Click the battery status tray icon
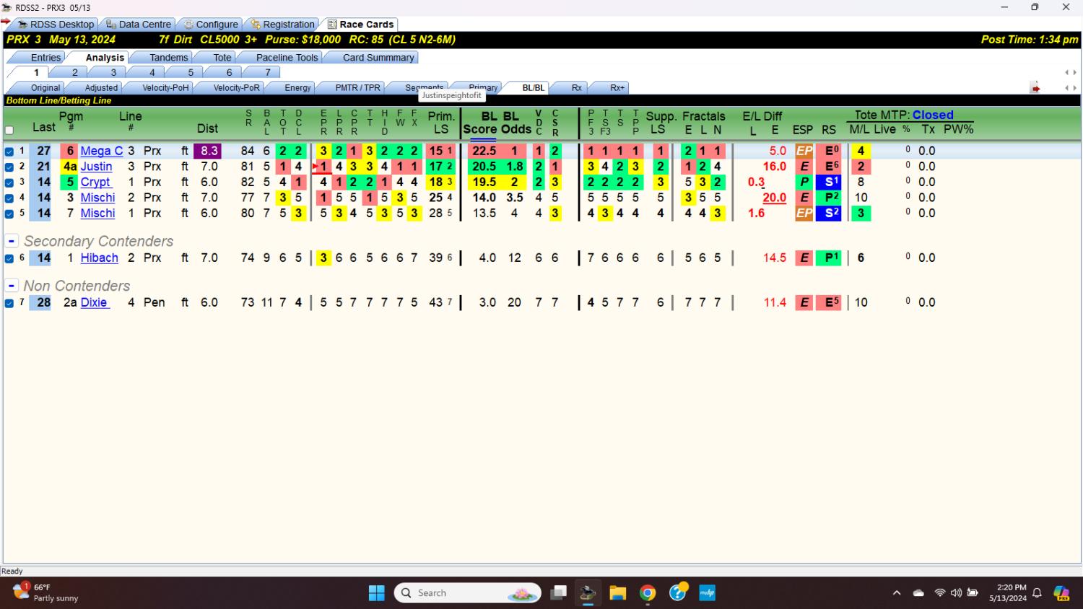Screen dimensions: 1083x609 (973, 593)
